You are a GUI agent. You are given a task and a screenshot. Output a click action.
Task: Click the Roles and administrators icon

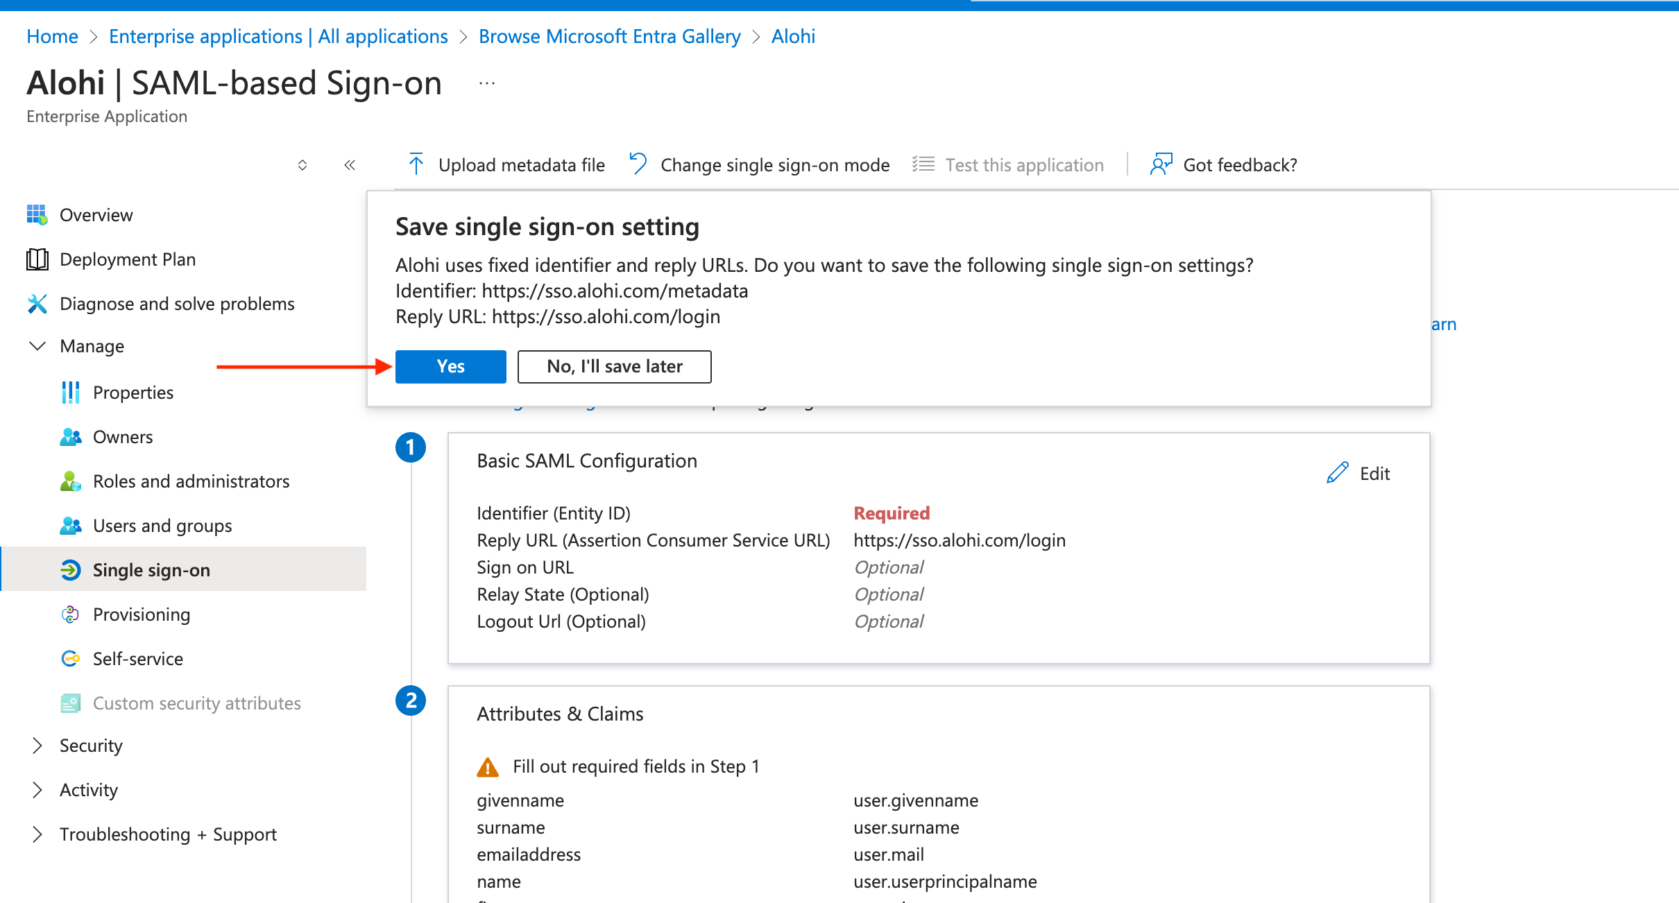point(71,481)
